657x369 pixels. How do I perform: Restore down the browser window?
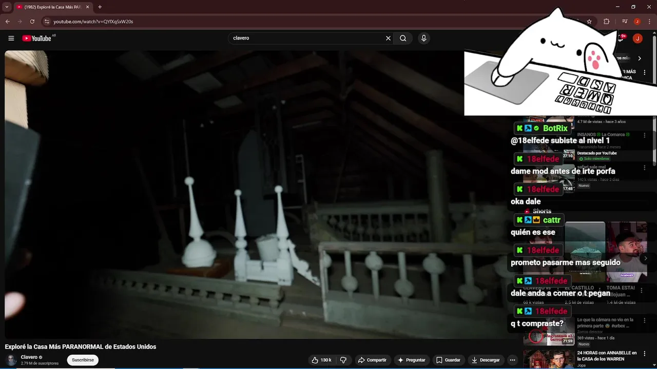point(633,7)
